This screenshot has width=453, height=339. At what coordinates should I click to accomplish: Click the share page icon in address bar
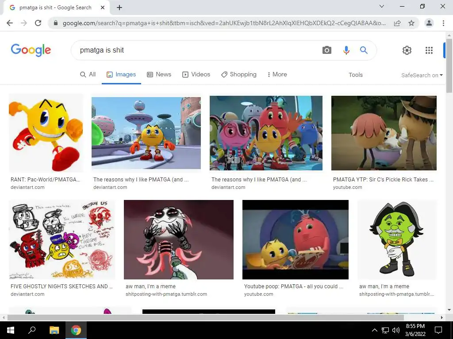[397, 23]
